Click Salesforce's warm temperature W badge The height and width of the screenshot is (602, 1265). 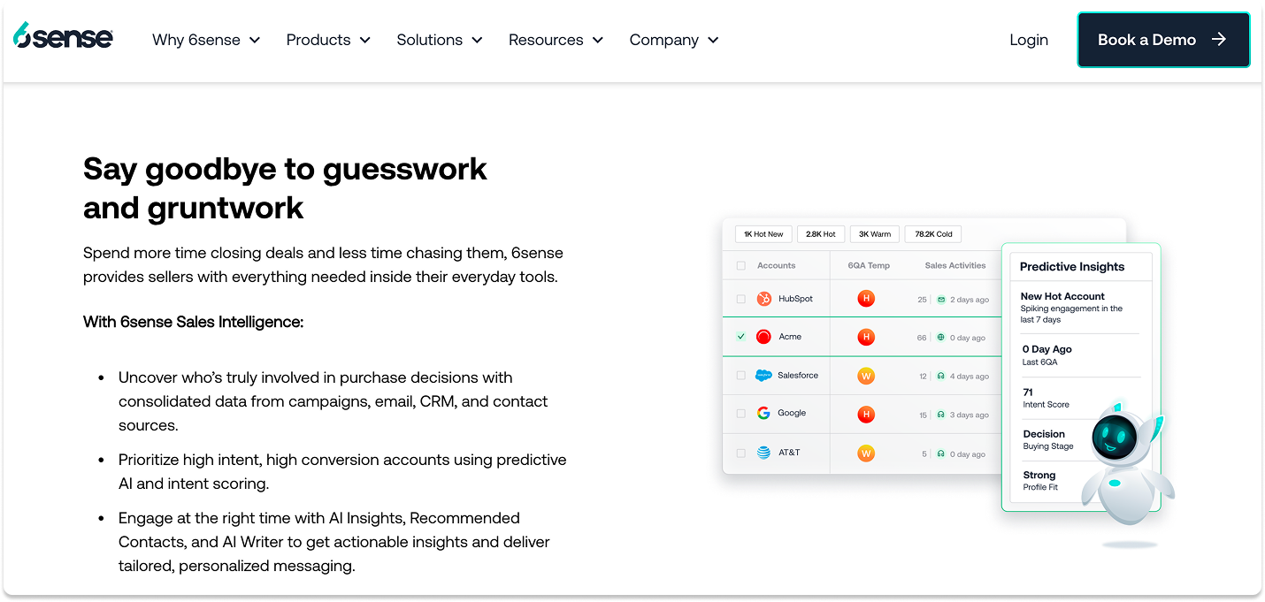(866, 376)
